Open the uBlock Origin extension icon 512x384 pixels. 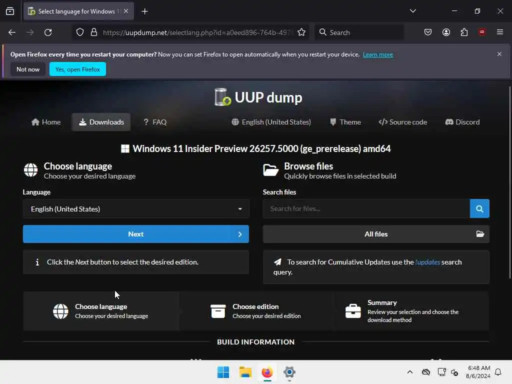[482, 32]
